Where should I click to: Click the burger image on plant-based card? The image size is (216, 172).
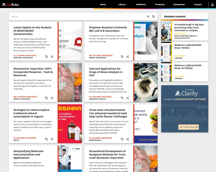click(146, 124)
